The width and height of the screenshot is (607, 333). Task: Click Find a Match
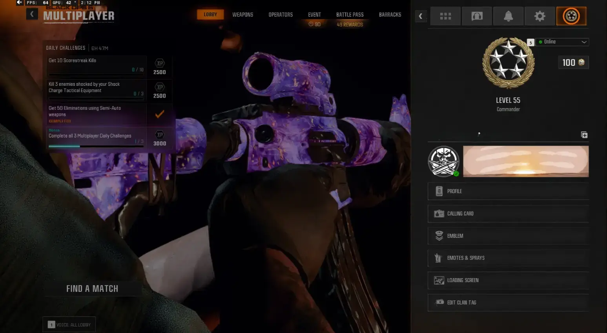pos(92,289)
